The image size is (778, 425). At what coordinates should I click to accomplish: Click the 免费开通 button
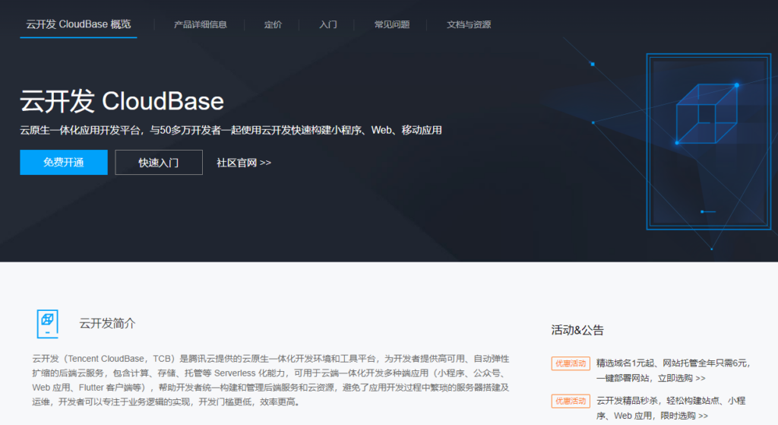(x=64, y=163)
